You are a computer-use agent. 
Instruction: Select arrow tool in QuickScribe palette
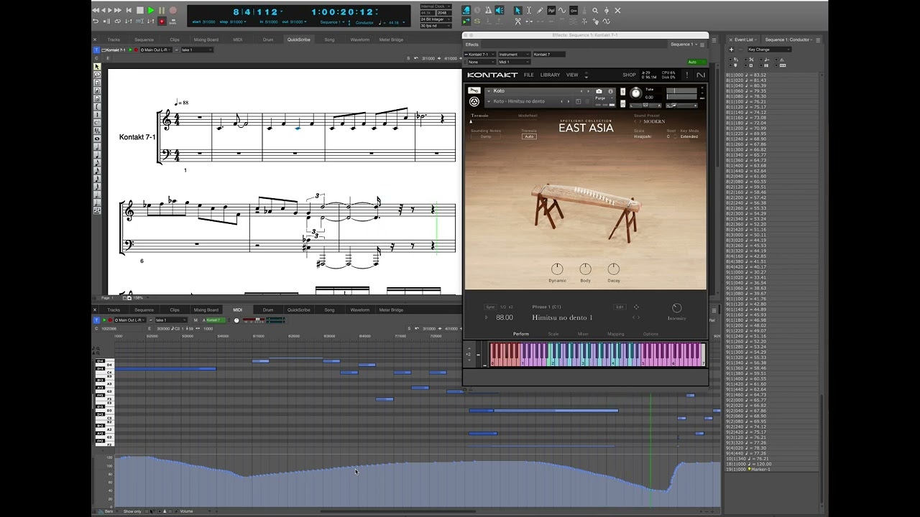point(98,67)
